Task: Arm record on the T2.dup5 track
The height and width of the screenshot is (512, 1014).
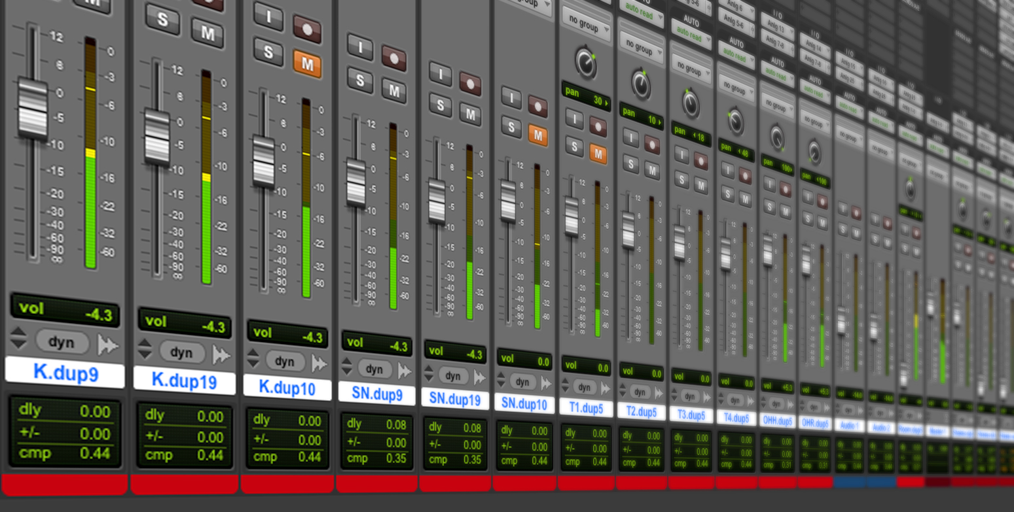Action: 651,144
